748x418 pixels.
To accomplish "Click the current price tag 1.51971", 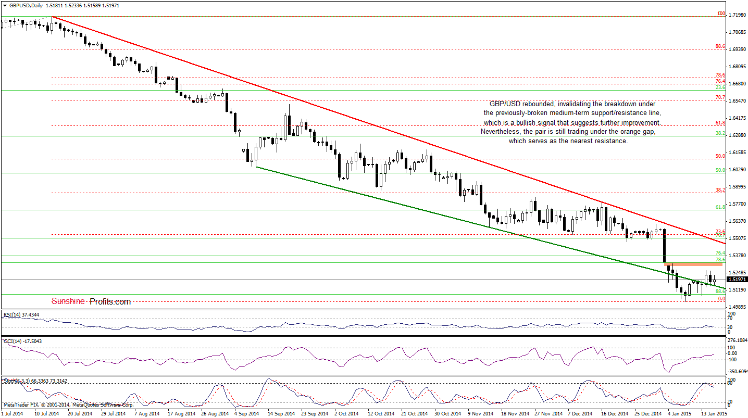I will click(x=738, y=280).
